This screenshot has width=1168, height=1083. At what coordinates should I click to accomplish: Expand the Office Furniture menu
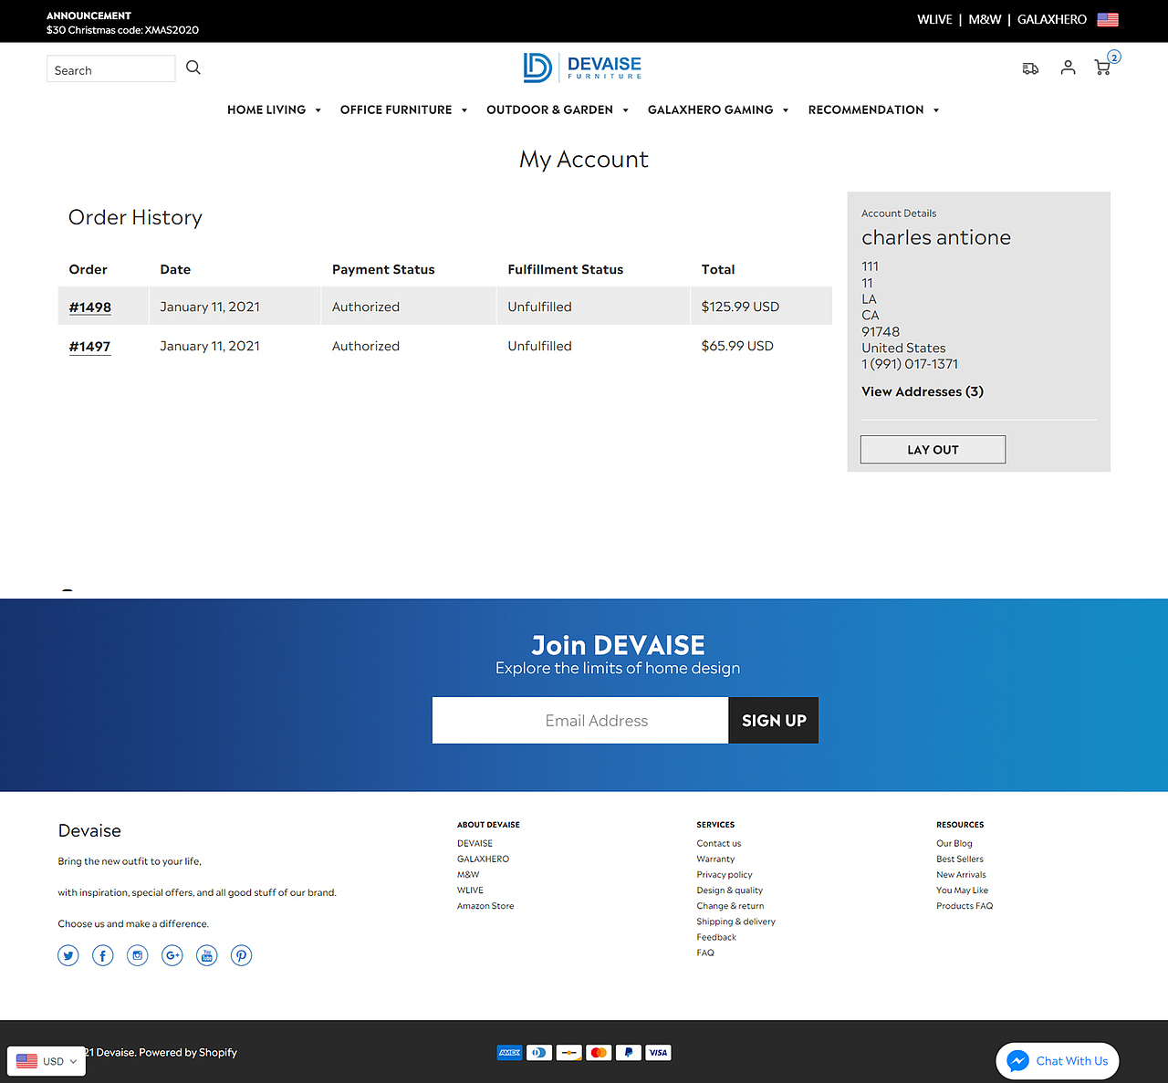click(x=403, y=109)
